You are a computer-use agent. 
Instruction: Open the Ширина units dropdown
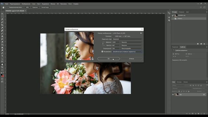131,42
